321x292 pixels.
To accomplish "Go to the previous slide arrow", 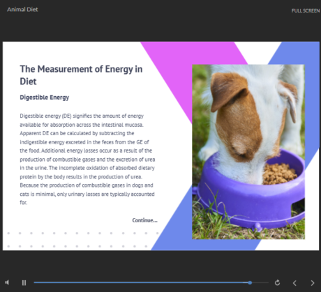I will (x=294, y=283).
